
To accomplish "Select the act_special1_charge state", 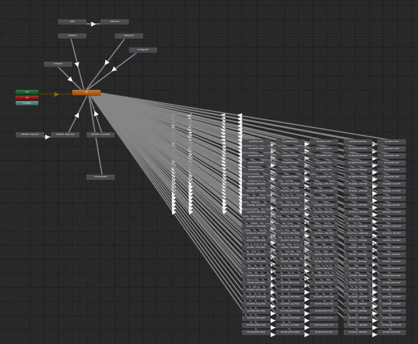I will (x=290, y=149).
